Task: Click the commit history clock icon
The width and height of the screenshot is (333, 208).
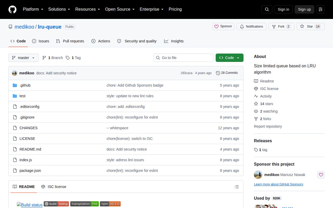Action: pos(218,73)
